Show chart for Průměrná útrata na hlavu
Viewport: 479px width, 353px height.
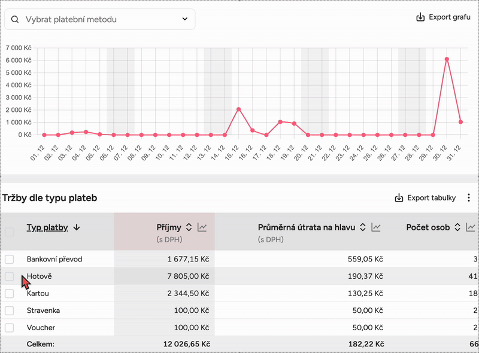(376, 227)
